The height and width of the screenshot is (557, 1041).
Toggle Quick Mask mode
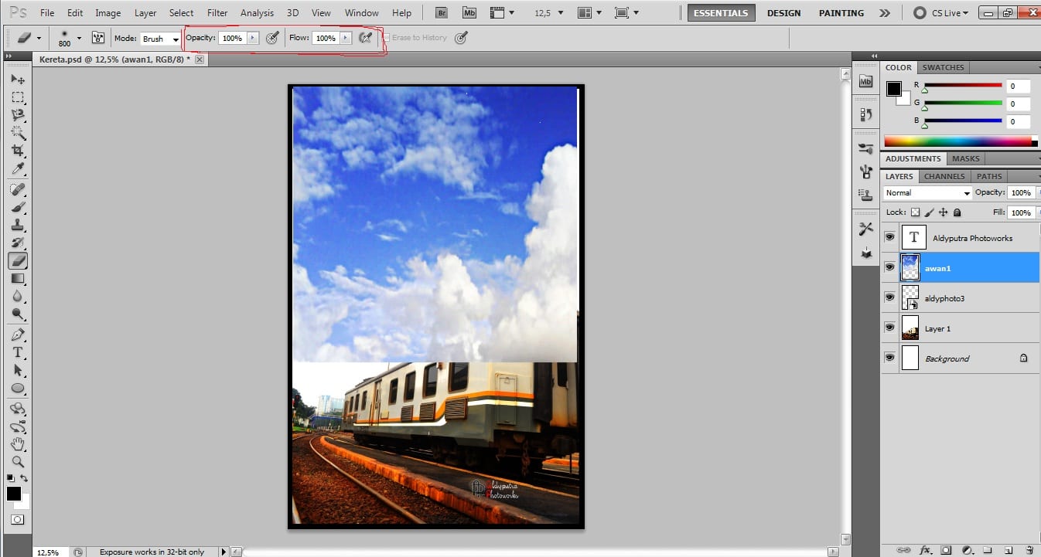17,520
